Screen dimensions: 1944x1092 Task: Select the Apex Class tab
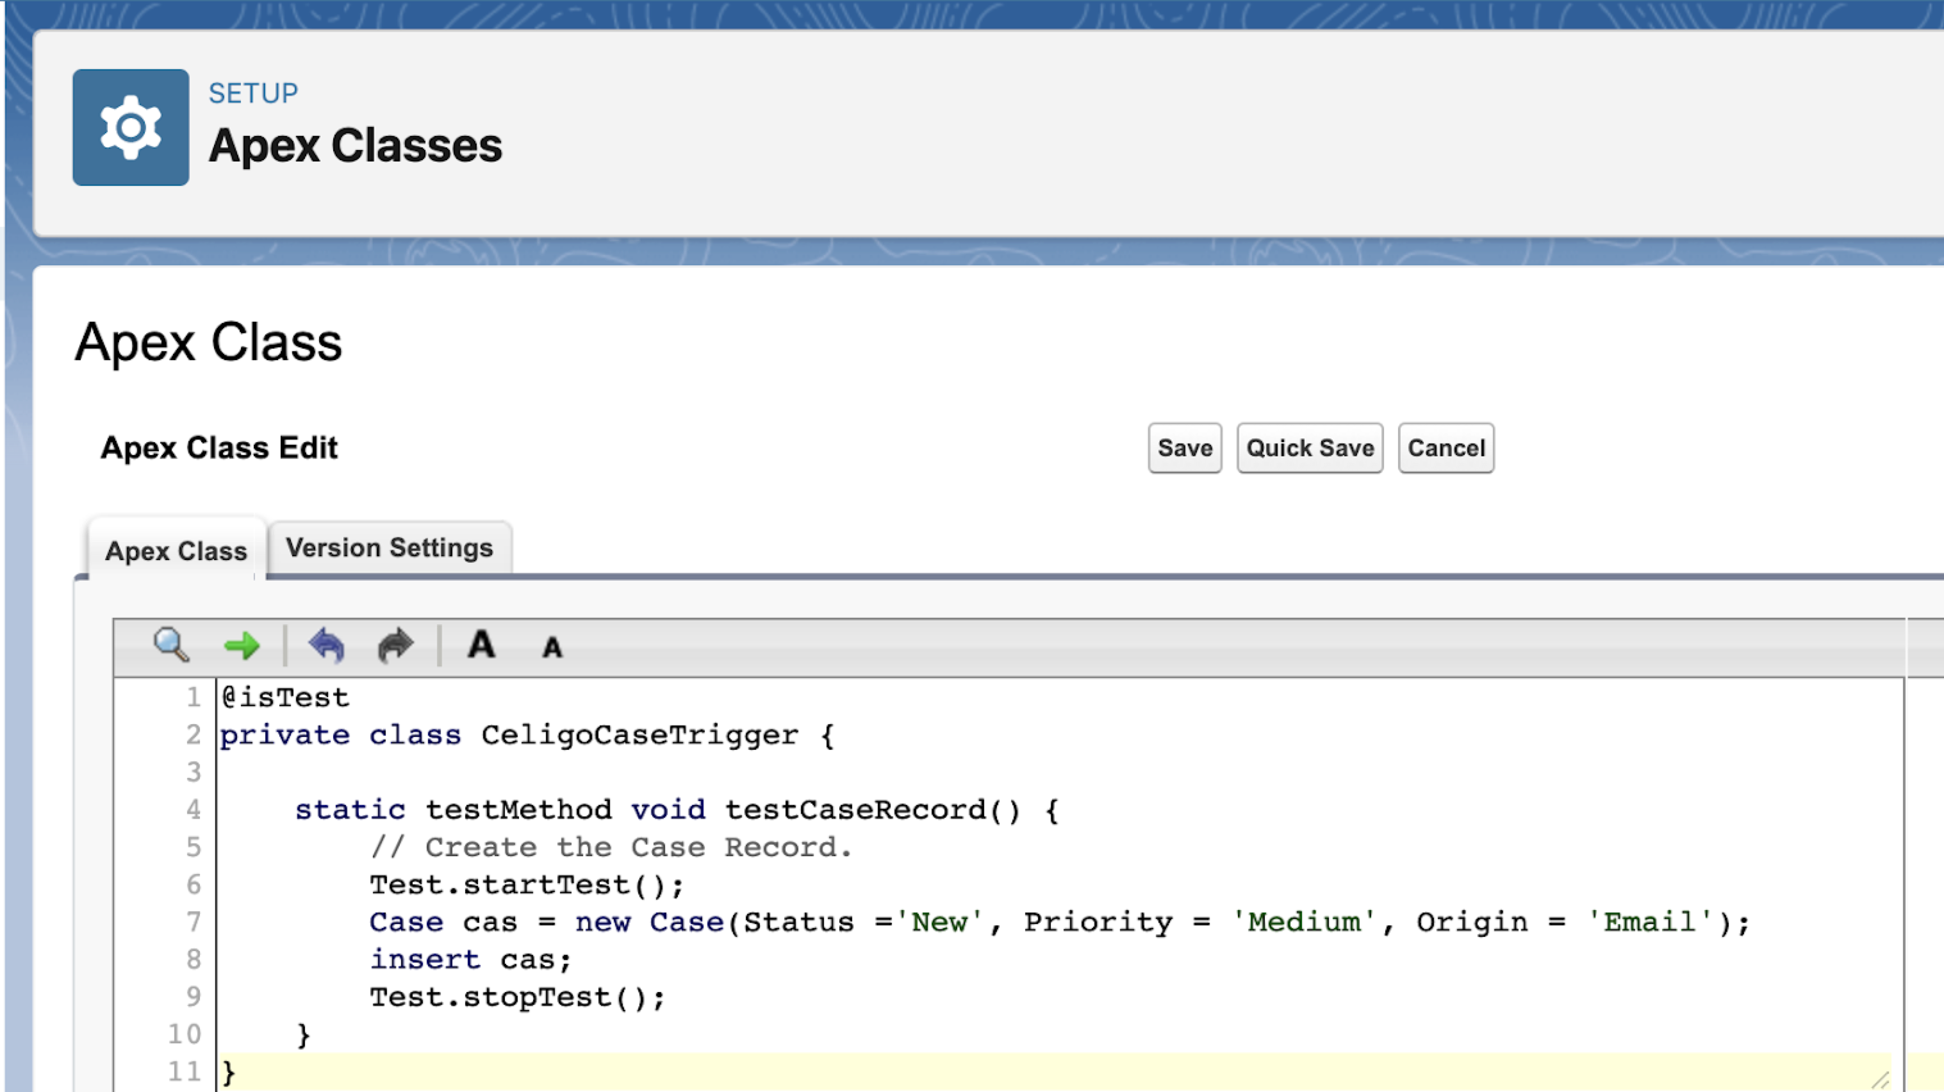[176, 551]
